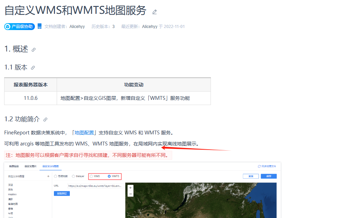344x218 pixels.
Task: Select the 11.0.6 version cell
Action: click(x=30, y=98)
